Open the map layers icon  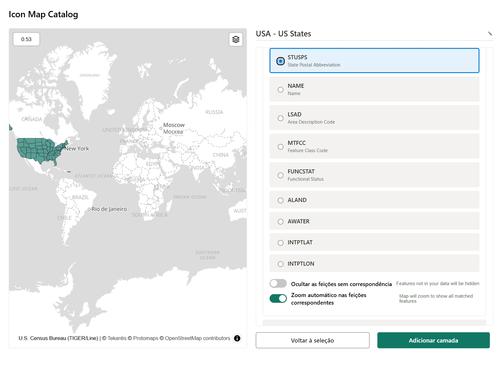[x=236, y=40]
